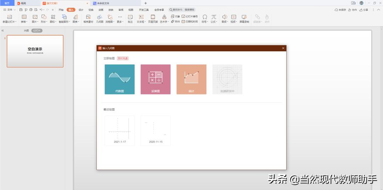Image resolution: width=383 pixels, height=190 pixels.
Task: Click the Save icon in quick toolbar
Action: click(x=21, y=10)
